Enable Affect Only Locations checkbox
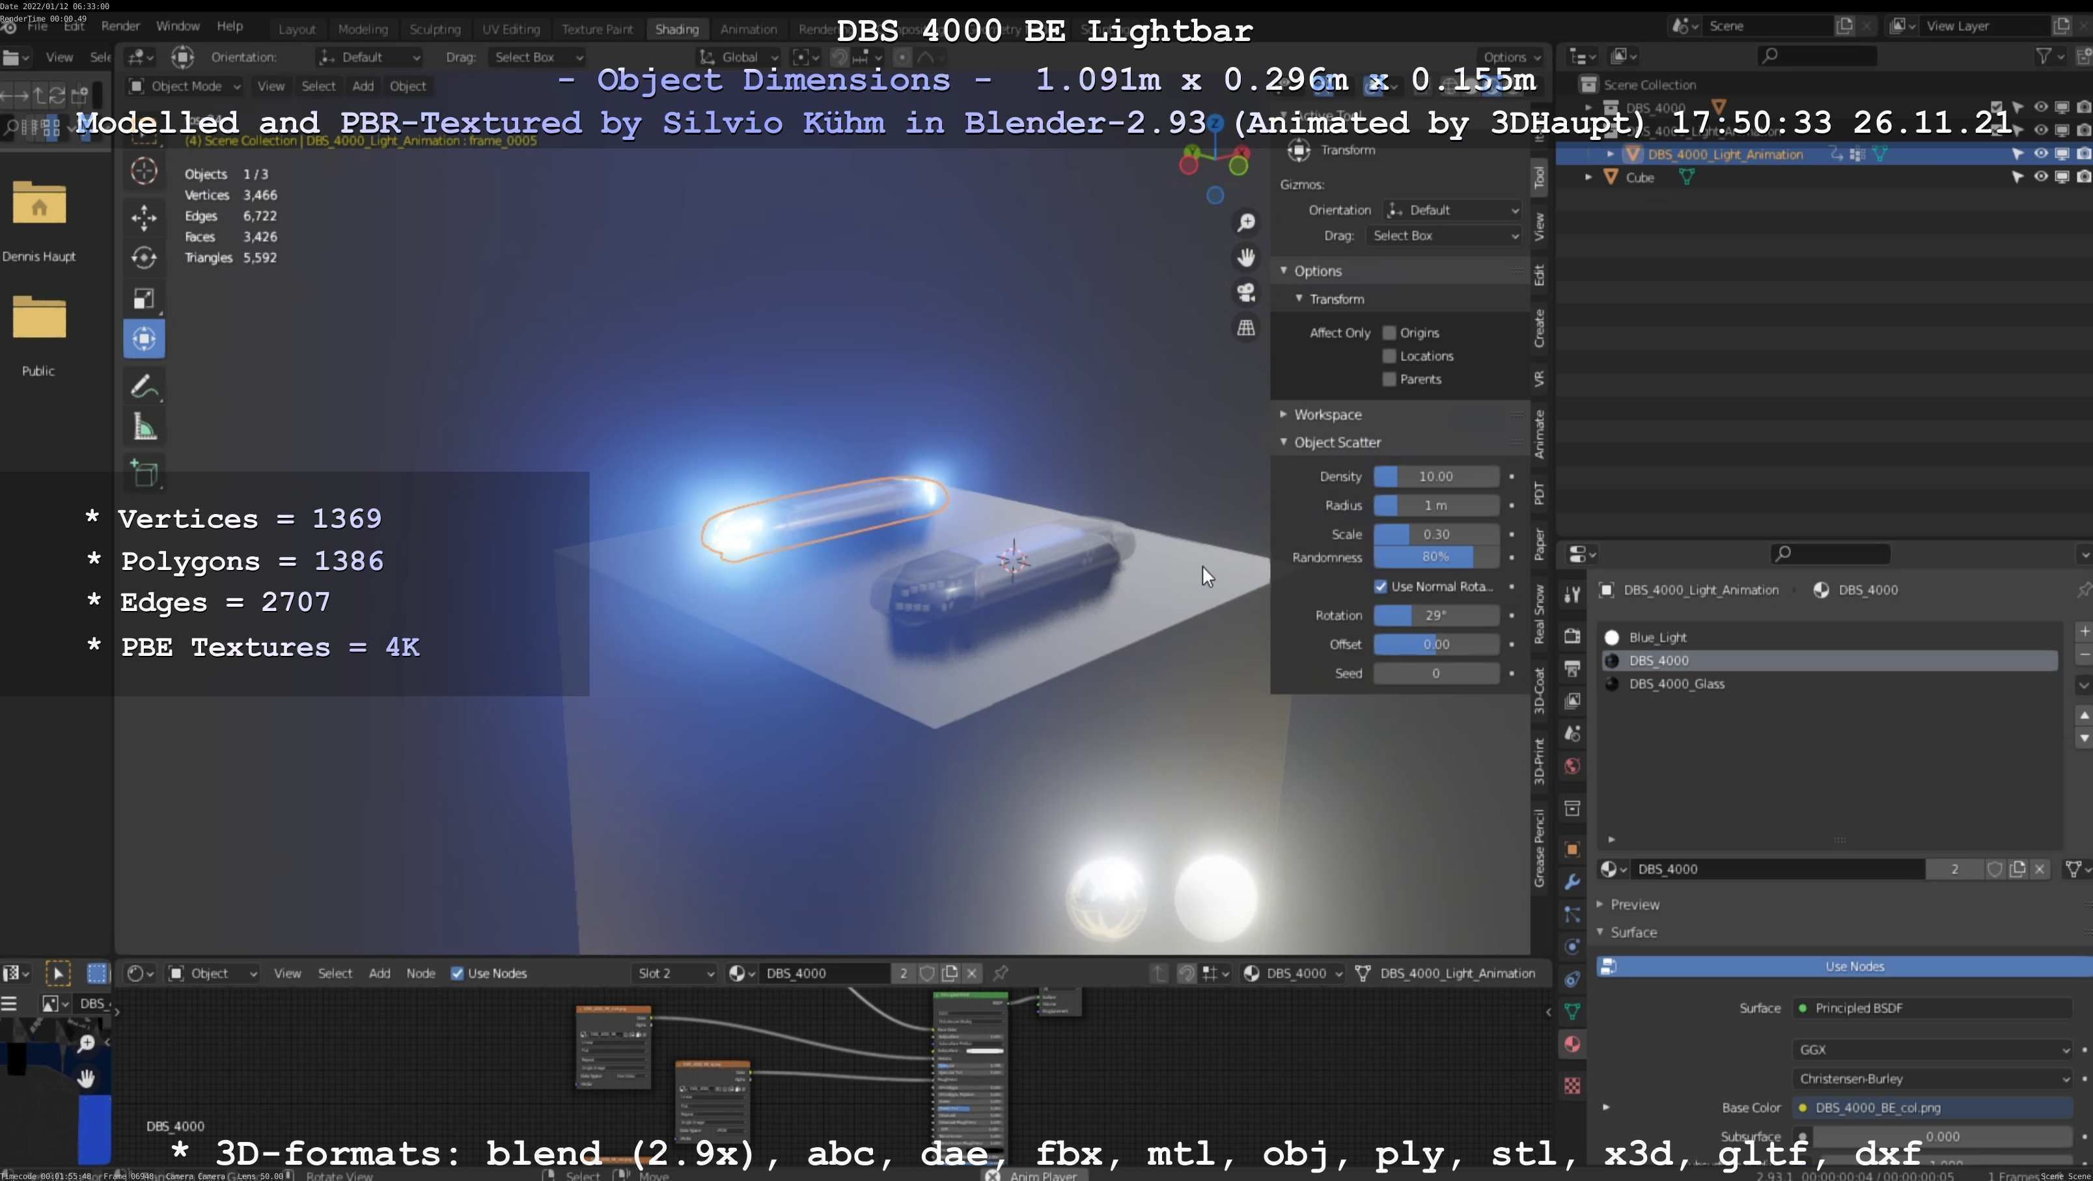This screenshot has height=1181, width=2093. [1389, 356]
